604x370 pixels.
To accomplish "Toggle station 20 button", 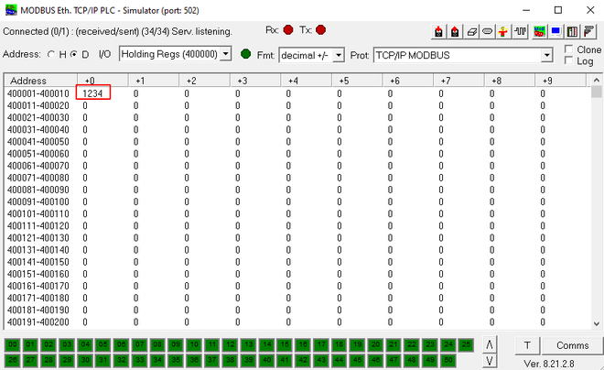I will (375, 344).
